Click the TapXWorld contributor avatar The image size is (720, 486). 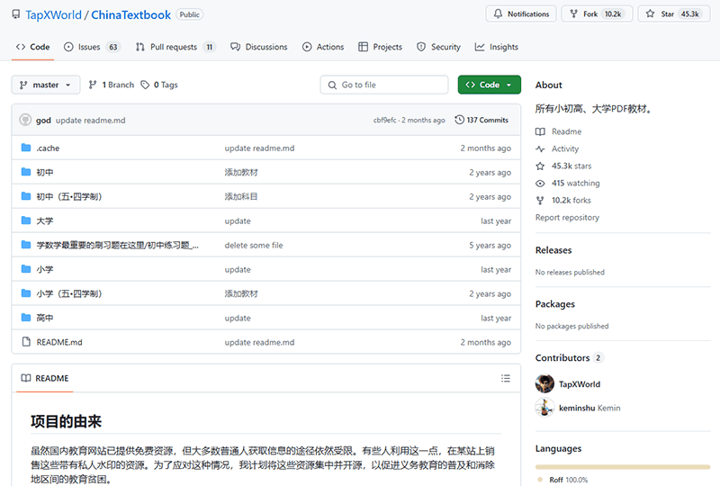544,384
